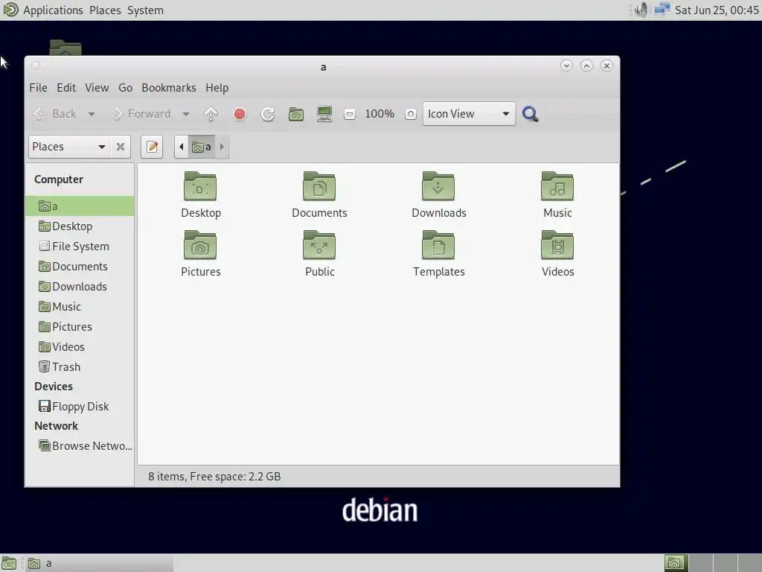The width and height of the screenshot is (762, 572).
Task: Select home folder 'a' in sidebar
Action: (80, 206)
